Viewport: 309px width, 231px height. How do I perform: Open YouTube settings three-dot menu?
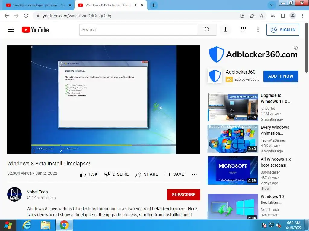tap(258, 30)
